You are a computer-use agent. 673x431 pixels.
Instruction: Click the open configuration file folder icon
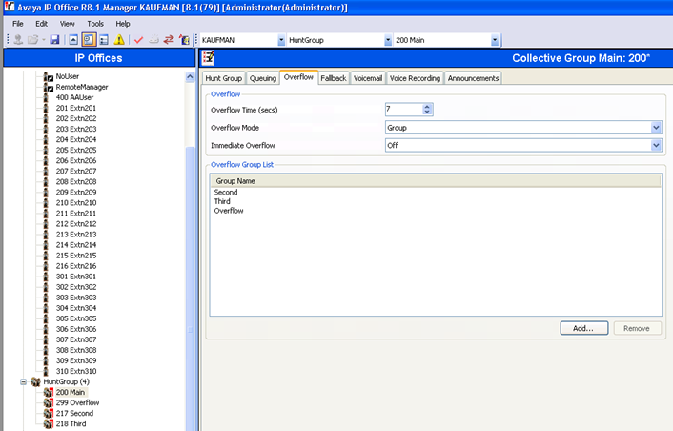pyautogui.click(x=32, y=40)
